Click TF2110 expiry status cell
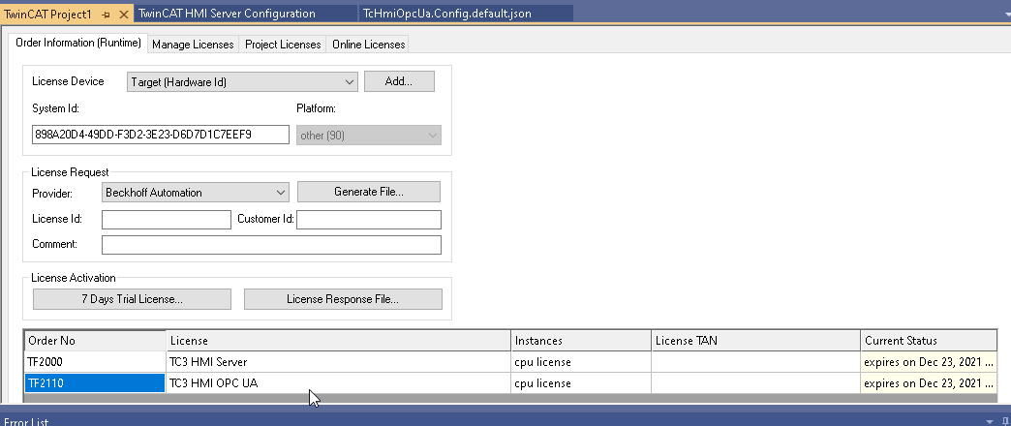Screen dimensions: 1011x426 (929, 382)
